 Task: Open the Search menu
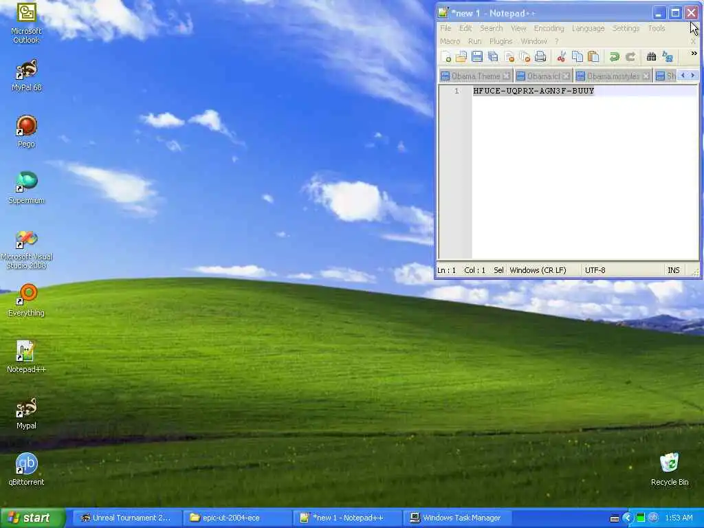coord(491,28)
